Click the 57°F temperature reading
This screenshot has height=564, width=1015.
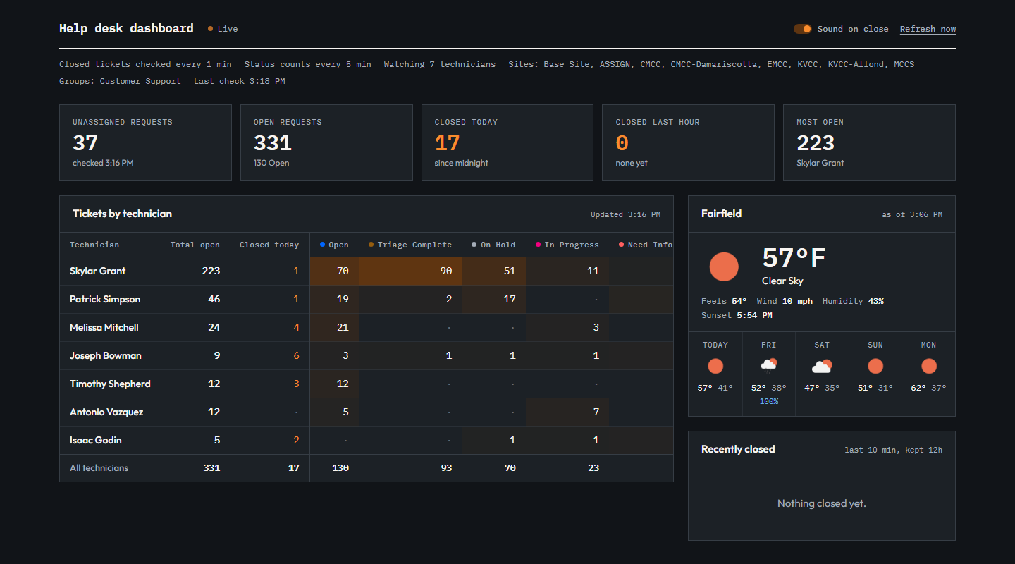pos(794,258)
